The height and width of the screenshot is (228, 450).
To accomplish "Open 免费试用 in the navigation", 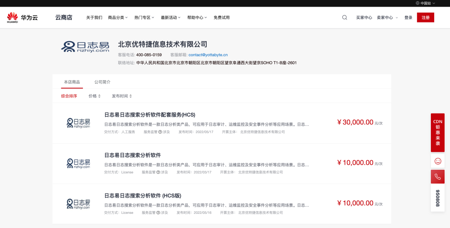I will coord(222,17).
